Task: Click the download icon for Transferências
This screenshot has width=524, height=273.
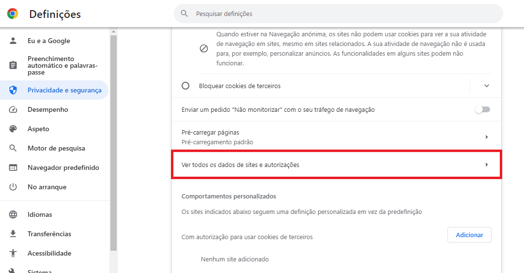Action: click(13, 234)
